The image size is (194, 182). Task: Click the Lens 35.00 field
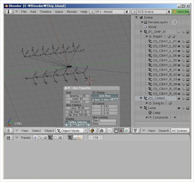(x=78, y=108)
